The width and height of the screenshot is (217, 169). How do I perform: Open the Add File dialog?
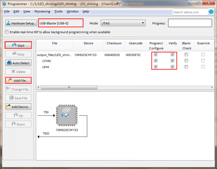tap(18, 80)
